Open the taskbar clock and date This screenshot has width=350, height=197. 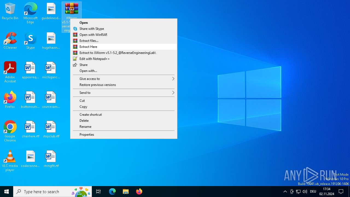click(x=327, y=192)
